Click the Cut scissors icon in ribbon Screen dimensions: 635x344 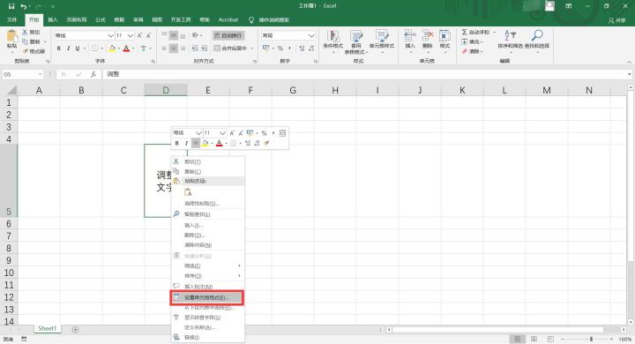pyautogui.click(x=25, y=32)
